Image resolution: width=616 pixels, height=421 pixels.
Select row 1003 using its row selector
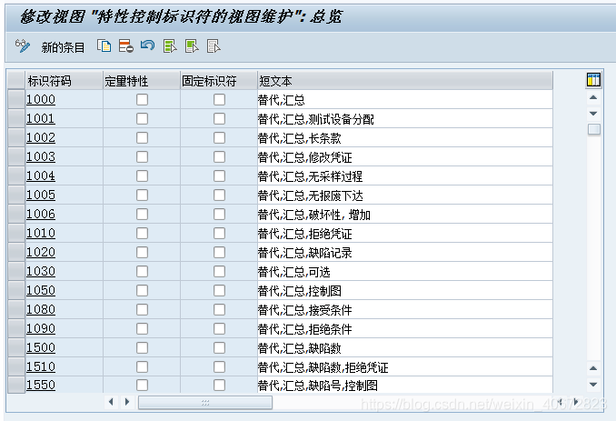[x=16, y=156]
